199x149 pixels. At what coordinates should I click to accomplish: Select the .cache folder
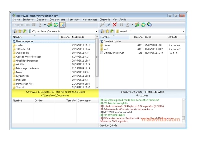53,45
